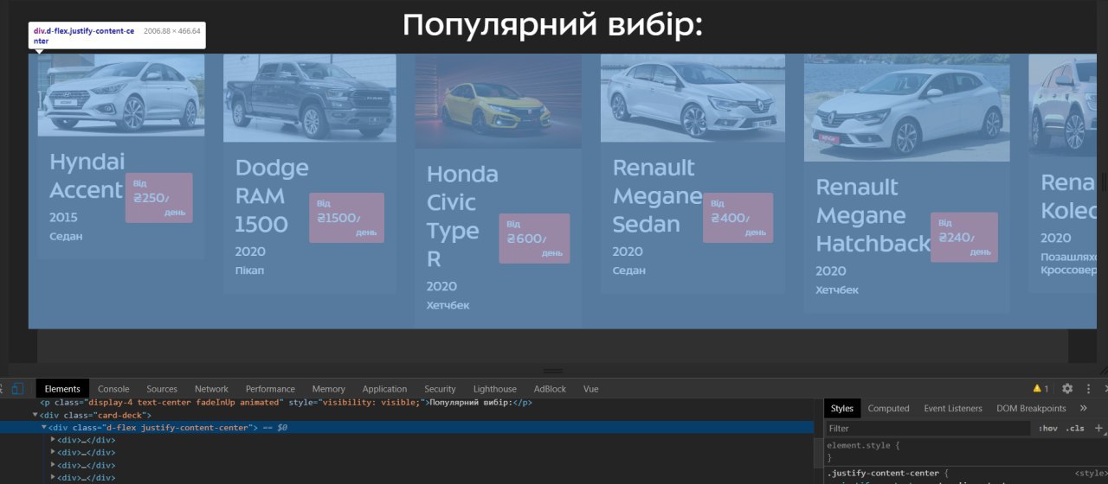Open the Hyundai Accent title
1108x484 pixels.
point(87,175)
